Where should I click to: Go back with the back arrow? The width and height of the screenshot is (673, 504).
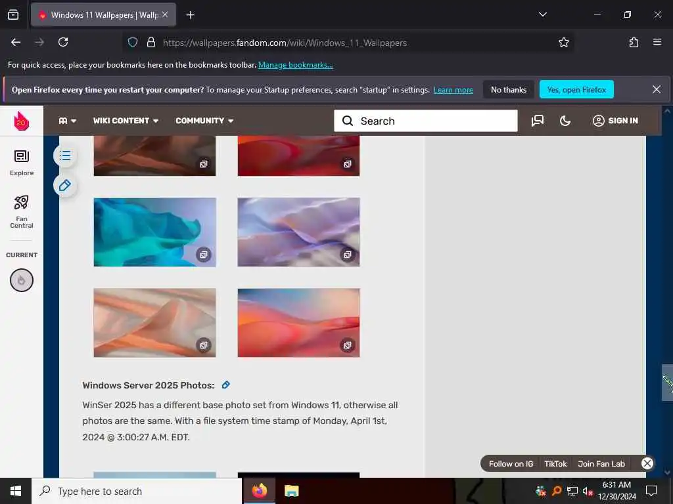(16, 42)
